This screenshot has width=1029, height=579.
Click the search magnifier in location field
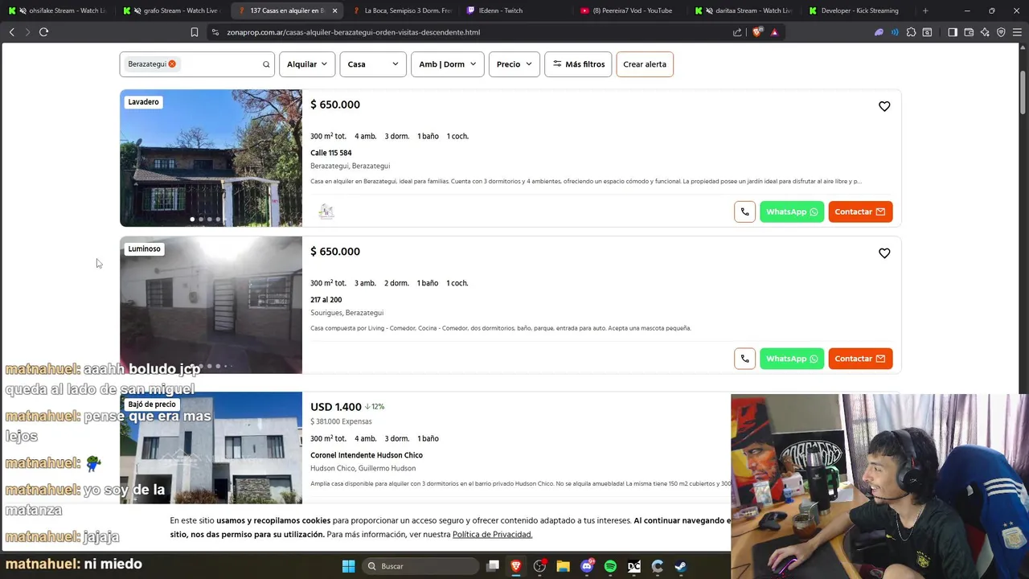pos(266,64)
